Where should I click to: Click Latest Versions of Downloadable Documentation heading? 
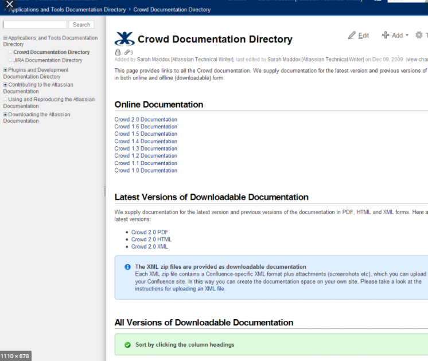coord(212,197)
